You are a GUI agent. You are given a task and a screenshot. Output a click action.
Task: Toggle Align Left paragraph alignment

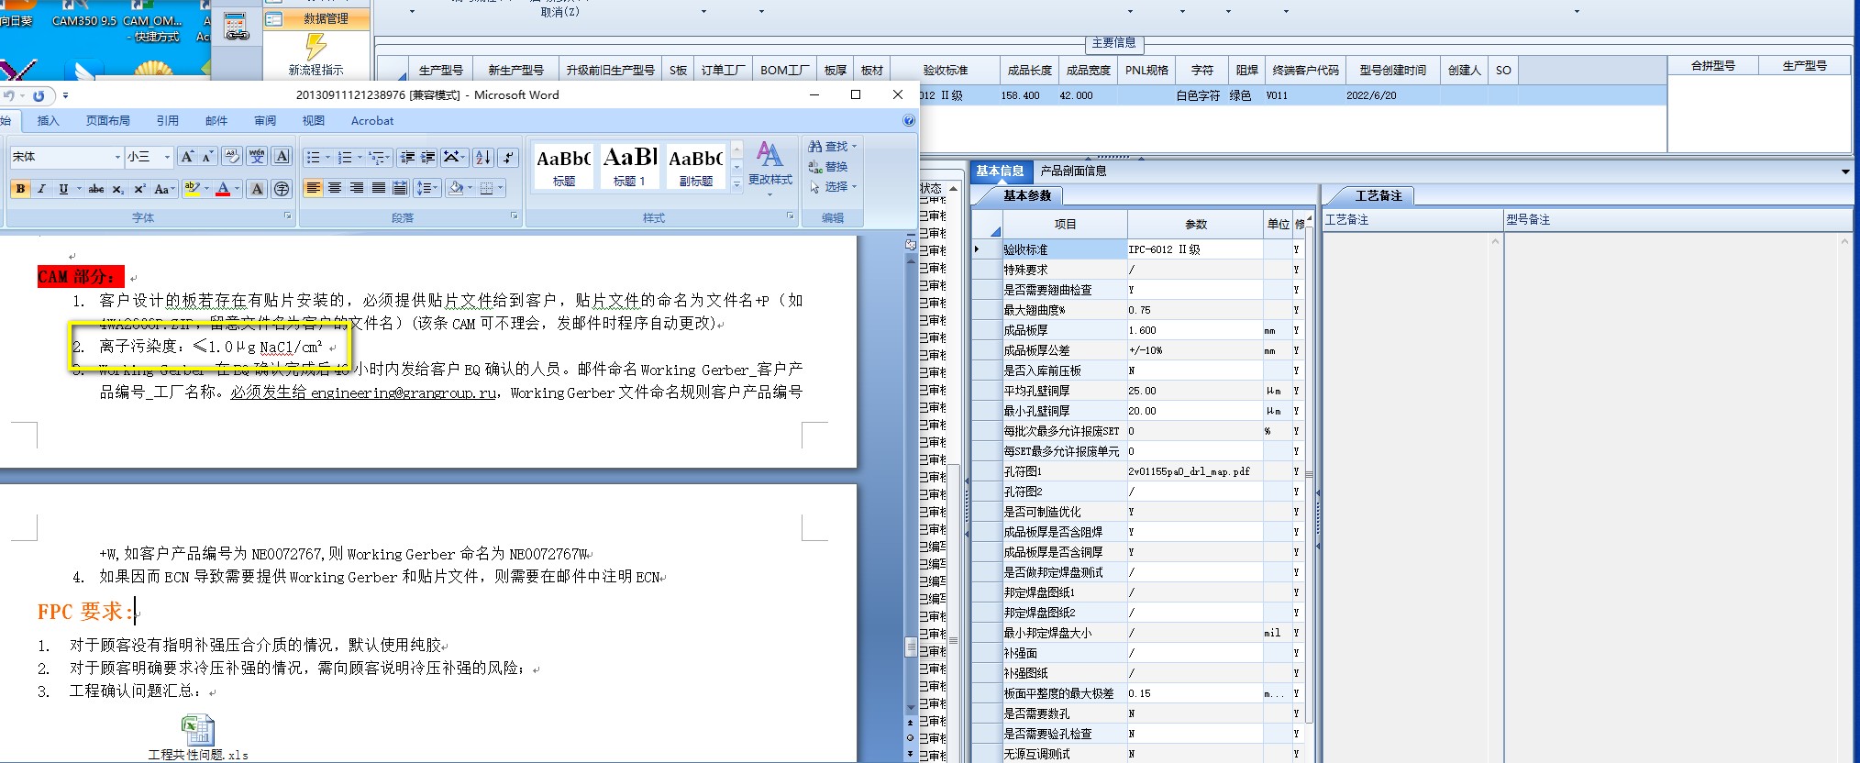click(x=313, y=188)
